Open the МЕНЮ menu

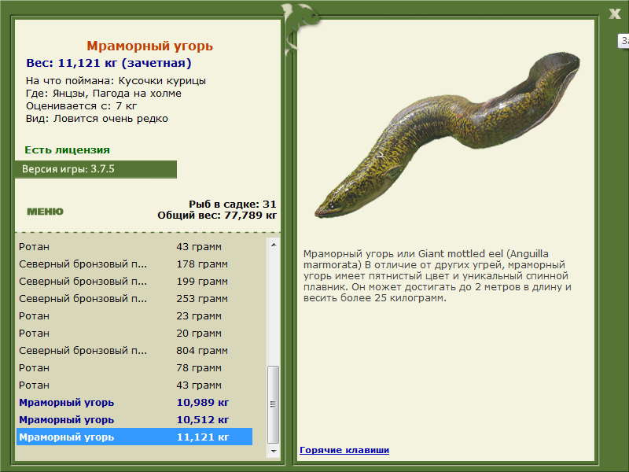click(45, 212)
